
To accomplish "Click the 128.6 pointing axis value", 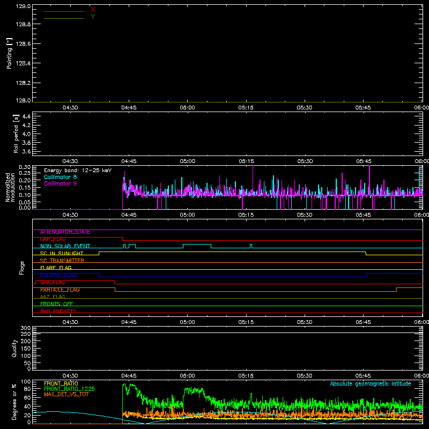I will (23, 44).
